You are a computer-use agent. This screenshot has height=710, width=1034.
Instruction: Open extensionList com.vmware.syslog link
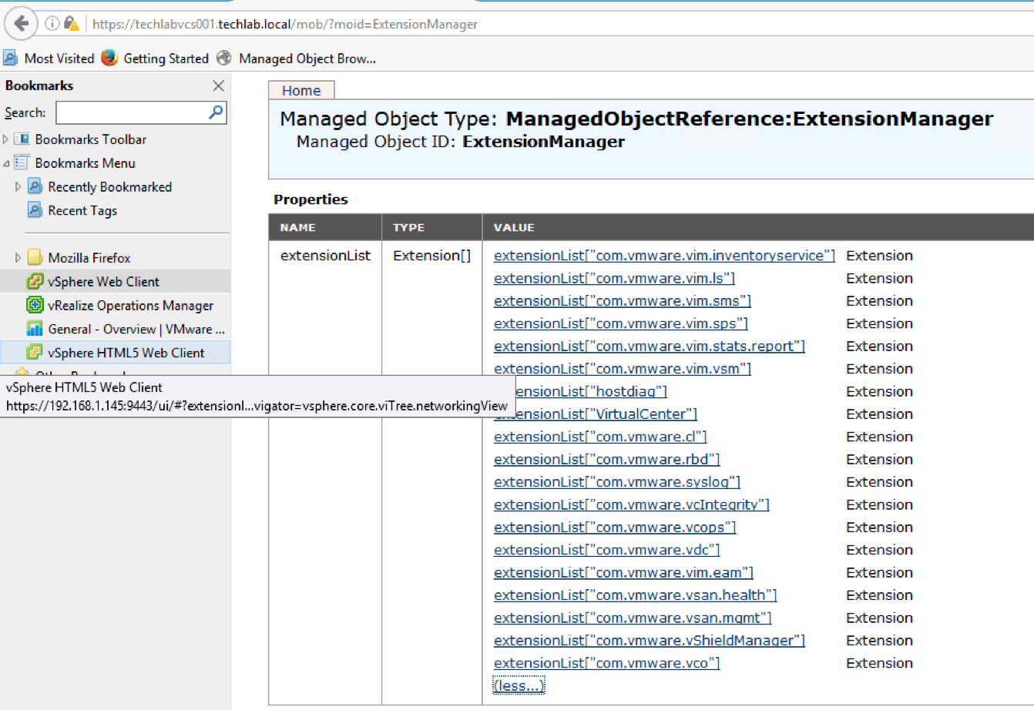tap(617, 482)
